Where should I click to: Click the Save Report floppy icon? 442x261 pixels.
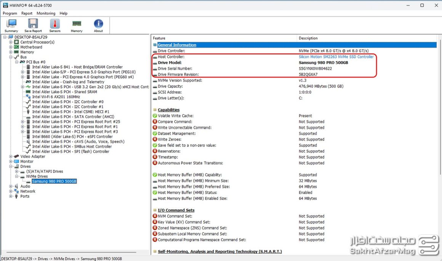(x=33, y=25)
